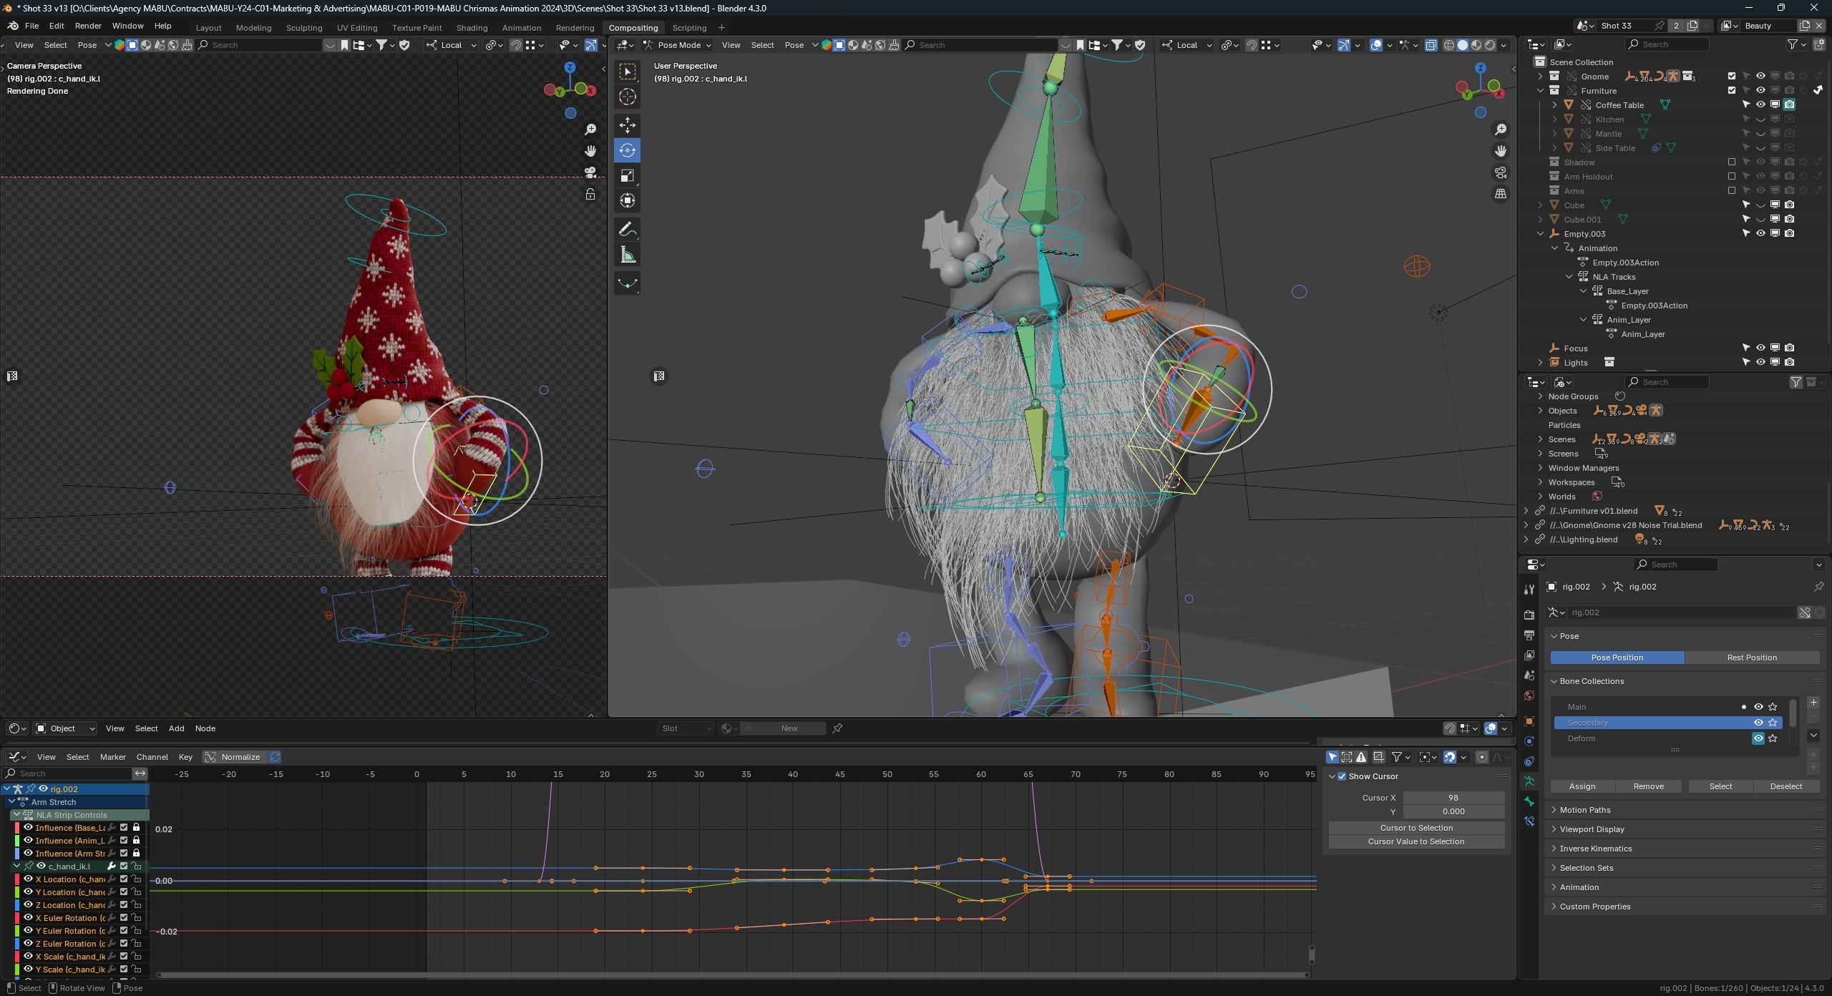
Task: Switch to the Scripting workspace tab
Action: 688,27
